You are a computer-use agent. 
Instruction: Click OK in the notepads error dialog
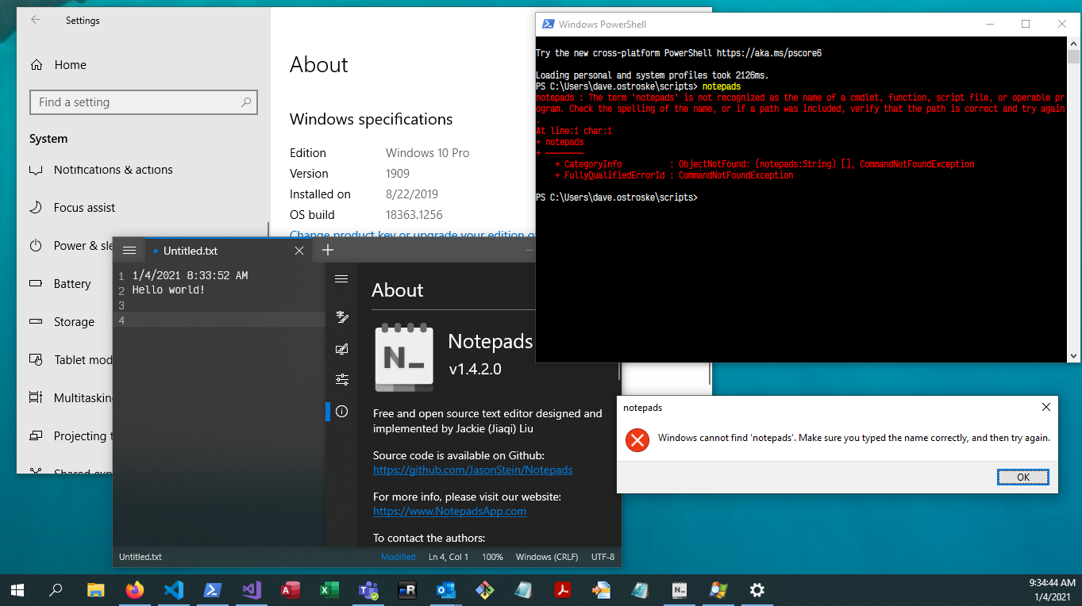(1023, 477)
